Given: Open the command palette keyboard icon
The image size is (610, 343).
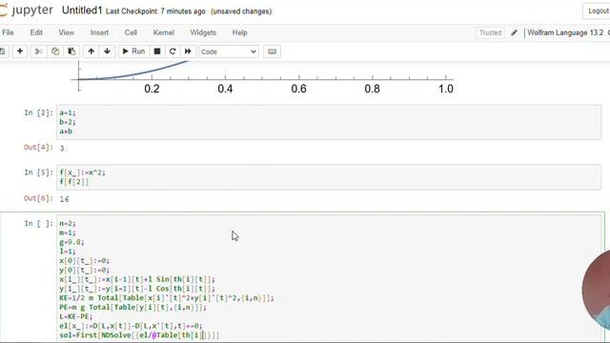Looking at the screenshot, I should (272, 51).
